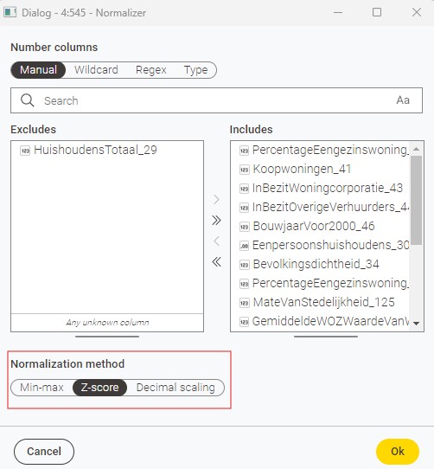Choose Decimal scaling normalization
This screenshot has width=434, height=469.
[x=176, y=388]
